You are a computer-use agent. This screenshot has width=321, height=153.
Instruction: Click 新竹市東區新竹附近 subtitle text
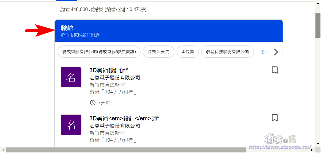[x=80, y=35]
